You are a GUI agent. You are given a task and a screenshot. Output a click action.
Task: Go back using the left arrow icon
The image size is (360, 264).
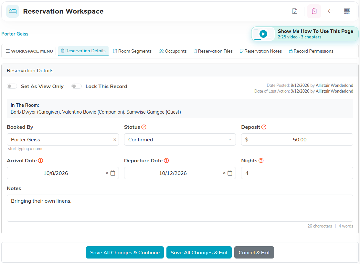tap(330, 11)
